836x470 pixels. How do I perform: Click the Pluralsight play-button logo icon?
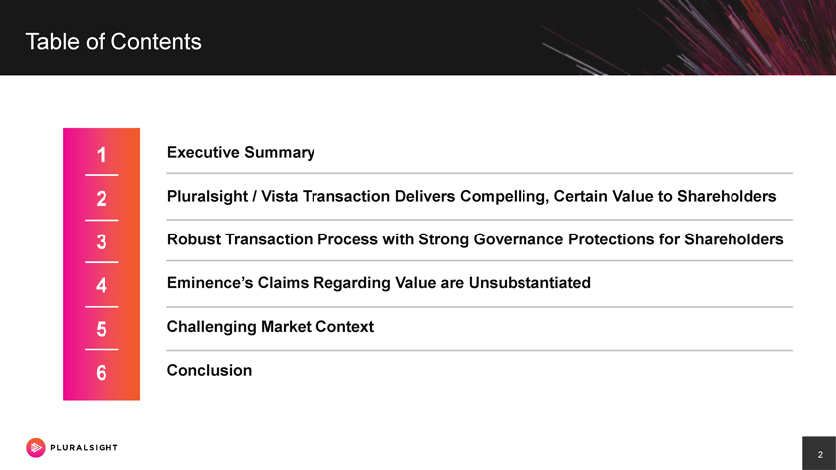click(x=36, y=447)
